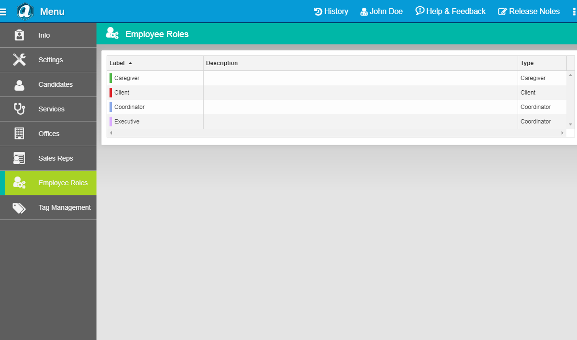Click the Candidates person icon
Image resolution: width=577 pixels, height=340 pixels.
(19, 85)
